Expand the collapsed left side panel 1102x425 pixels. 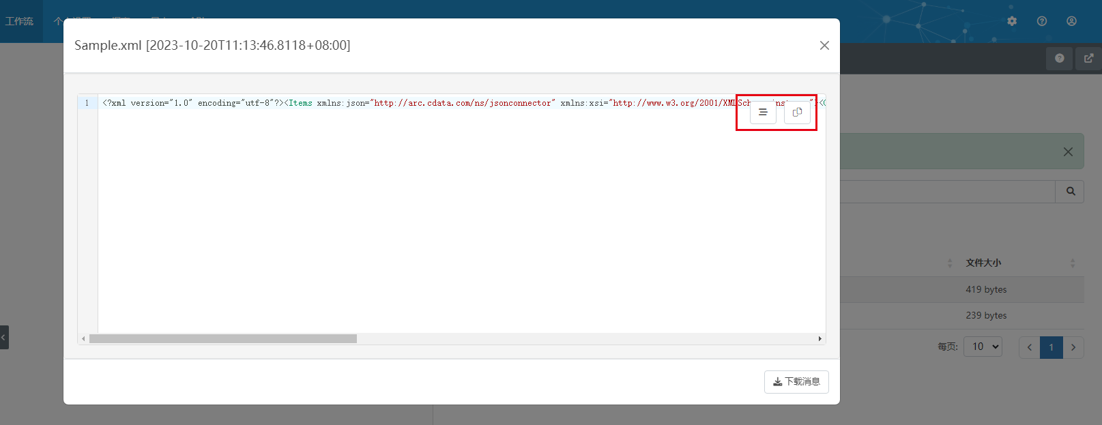point(4,337)
